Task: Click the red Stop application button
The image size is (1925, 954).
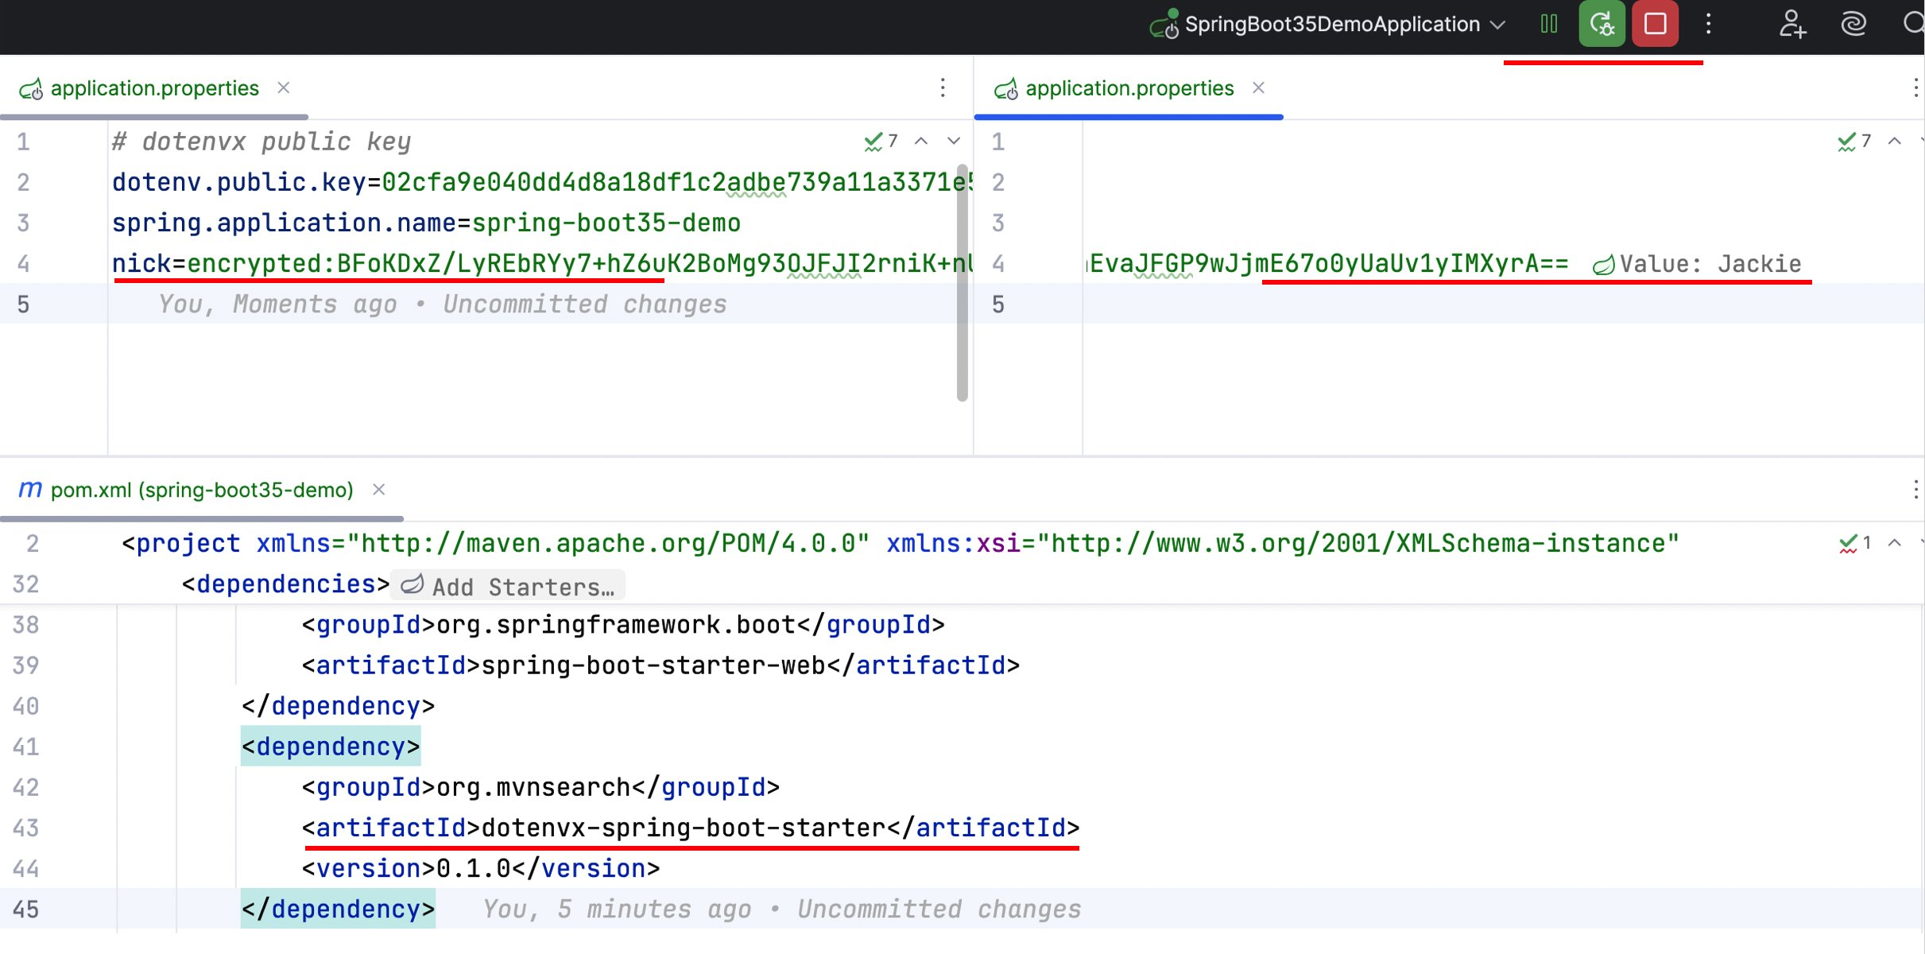Action: click(1655, 24)
